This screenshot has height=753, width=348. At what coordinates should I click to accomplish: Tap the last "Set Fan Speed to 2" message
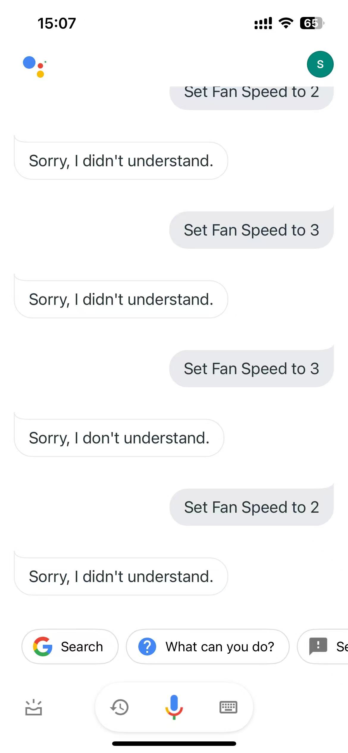coord(251,507)
